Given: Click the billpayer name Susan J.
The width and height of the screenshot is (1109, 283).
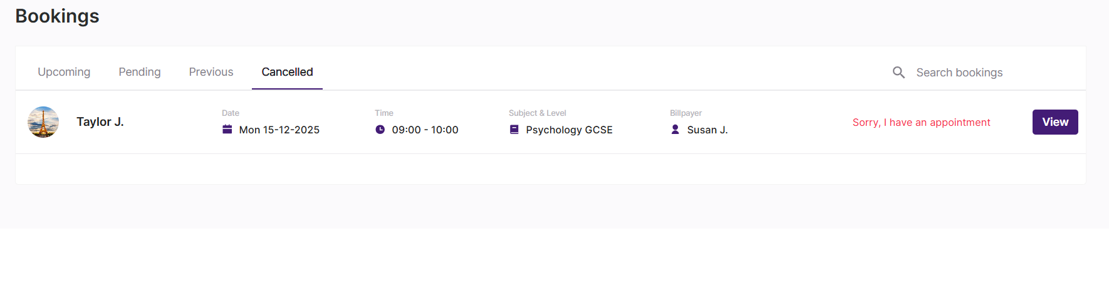Looking at the screenshot, I should coord(707,130).
